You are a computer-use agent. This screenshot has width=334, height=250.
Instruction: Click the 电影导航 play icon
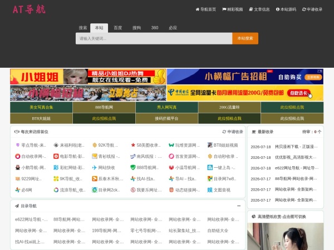(x=56, y=157)
